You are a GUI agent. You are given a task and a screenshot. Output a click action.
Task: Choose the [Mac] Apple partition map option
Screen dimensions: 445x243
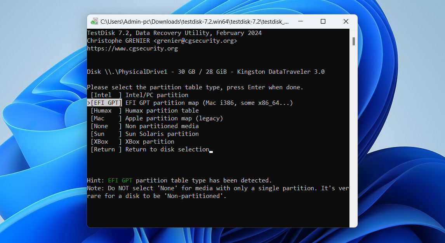coord(156,118)
